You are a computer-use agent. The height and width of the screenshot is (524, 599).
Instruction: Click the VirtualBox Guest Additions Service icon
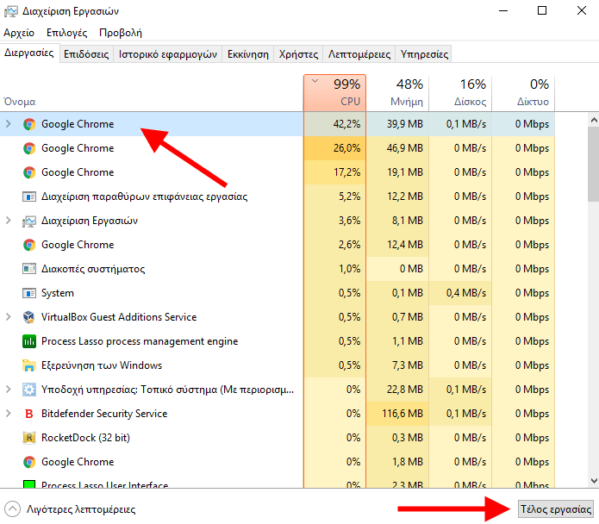point(29,317)
